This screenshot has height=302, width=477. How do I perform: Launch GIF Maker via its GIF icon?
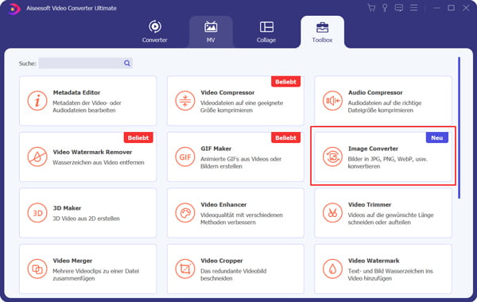185,157
